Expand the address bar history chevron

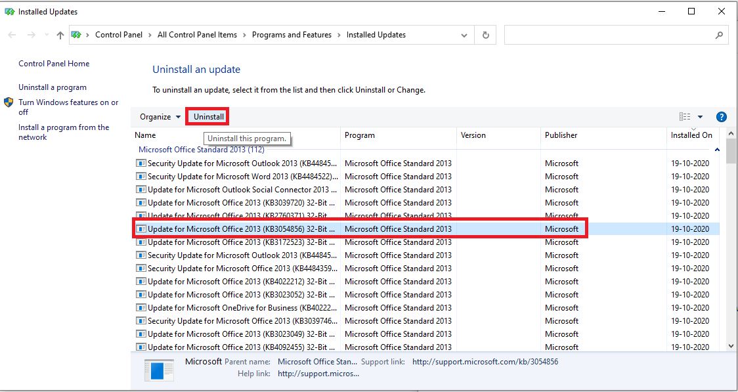[x=464, y=34]
